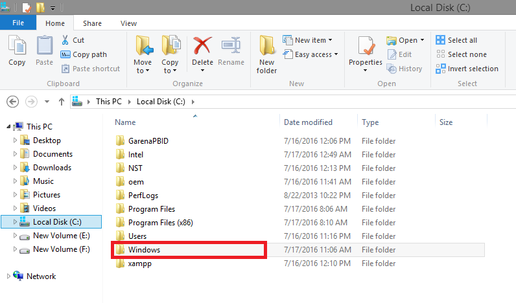516x303 pixels.
Task: Select the Intel folder
Action: (x=135, y=155)
